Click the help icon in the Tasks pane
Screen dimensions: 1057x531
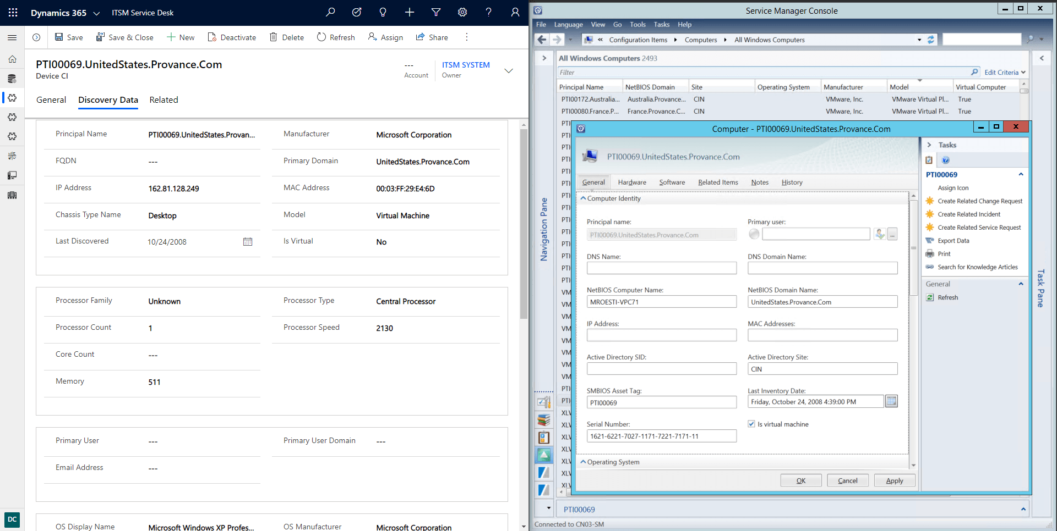[x=946, y=161]
